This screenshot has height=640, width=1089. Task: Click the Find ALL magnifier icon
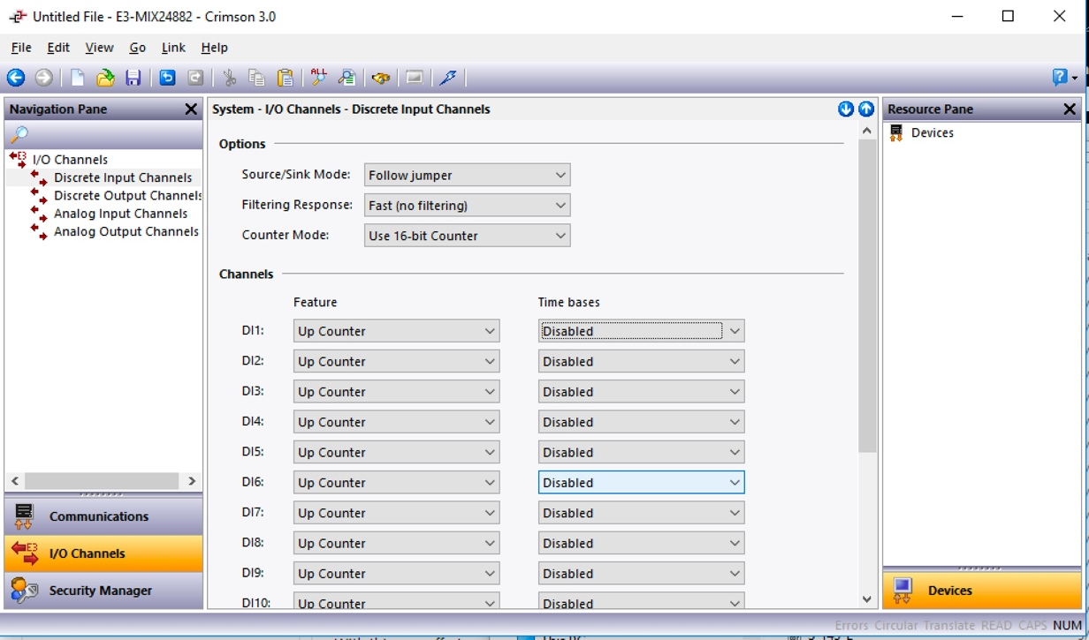[x=318, y=77]
